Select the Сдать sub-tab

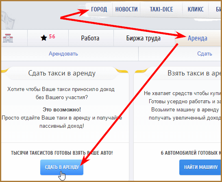click(205, 54)
